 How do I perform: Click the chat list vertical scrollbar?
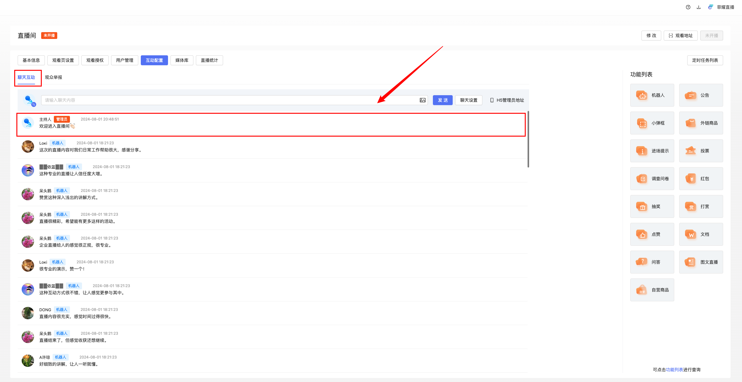(528, 140)
